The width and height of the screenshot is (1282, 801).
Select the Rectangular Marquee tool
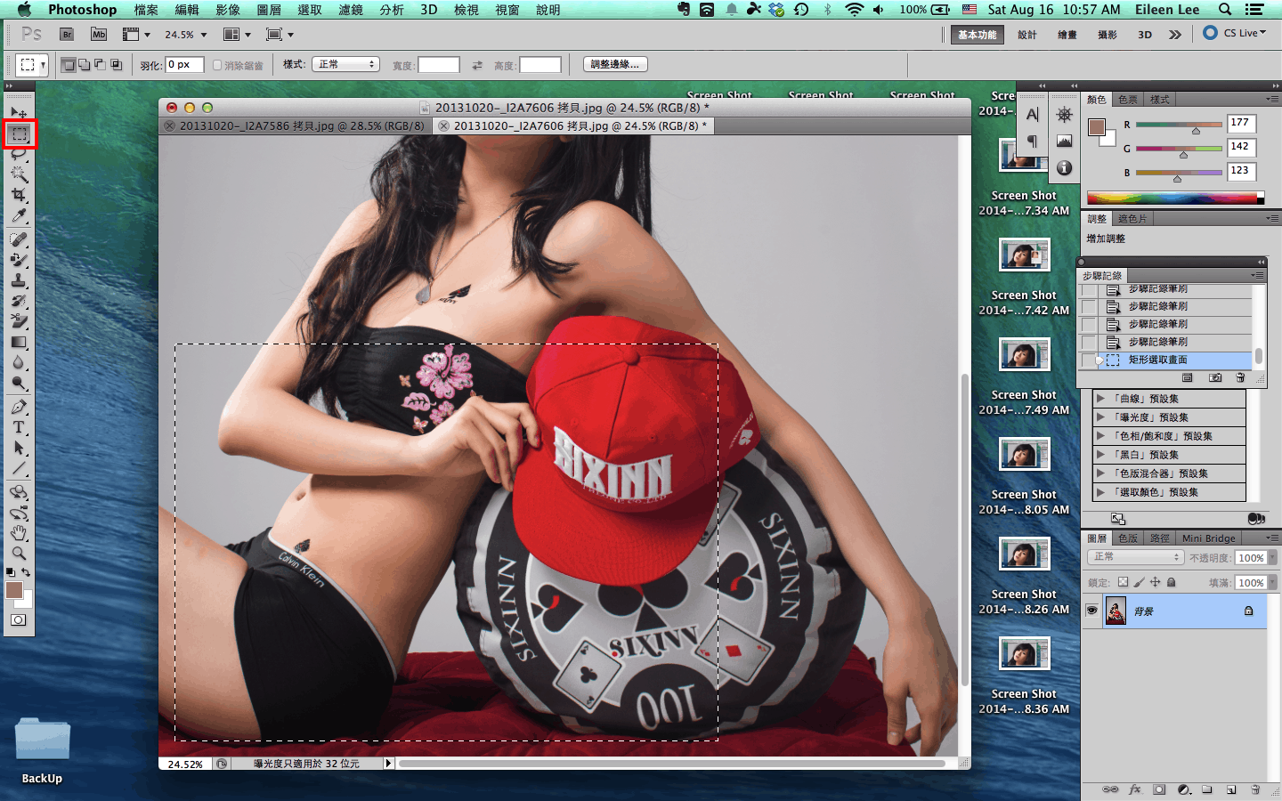point(19,134)
